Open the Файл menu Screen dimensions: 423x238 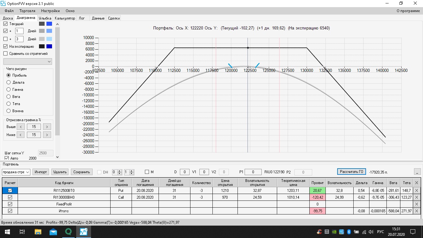pyautogui.click(x=9, y=11)
